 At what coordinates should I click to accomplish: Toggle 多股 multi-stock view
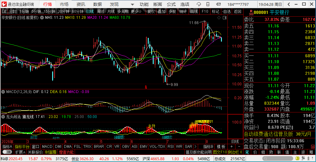coord(172,11)
